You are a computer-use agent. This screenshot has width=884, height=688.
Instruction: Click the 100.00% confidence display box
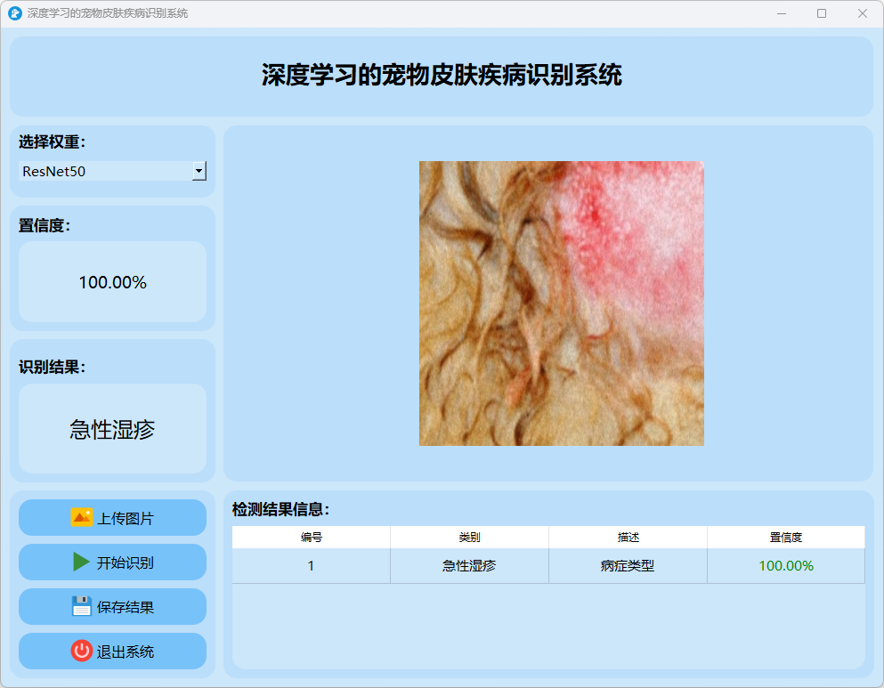(113, 282)
